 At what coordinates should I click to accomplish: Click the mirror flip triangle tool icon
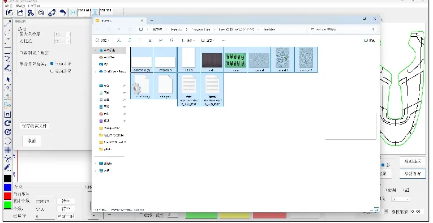click(8, 97)
